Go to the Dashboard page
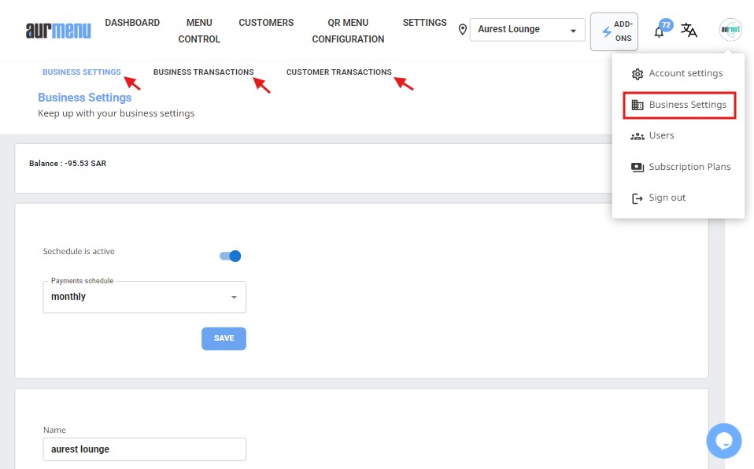Image resolution: width=754 pixels, height=469 pixels. 132,23
